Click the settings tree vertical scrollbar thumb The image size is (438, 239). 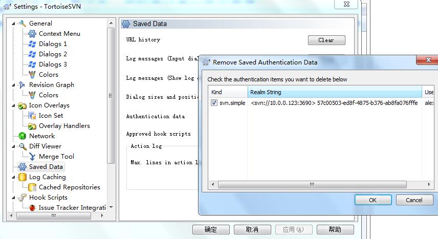(111, 95)
